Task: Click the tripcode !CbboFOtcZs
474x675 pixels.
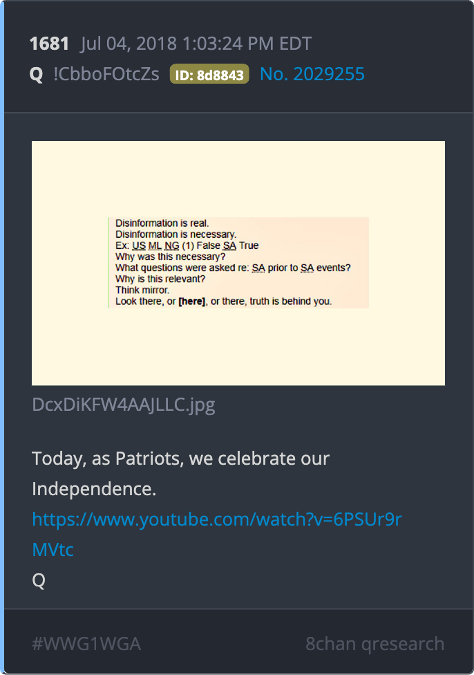Action: [106, 74]
